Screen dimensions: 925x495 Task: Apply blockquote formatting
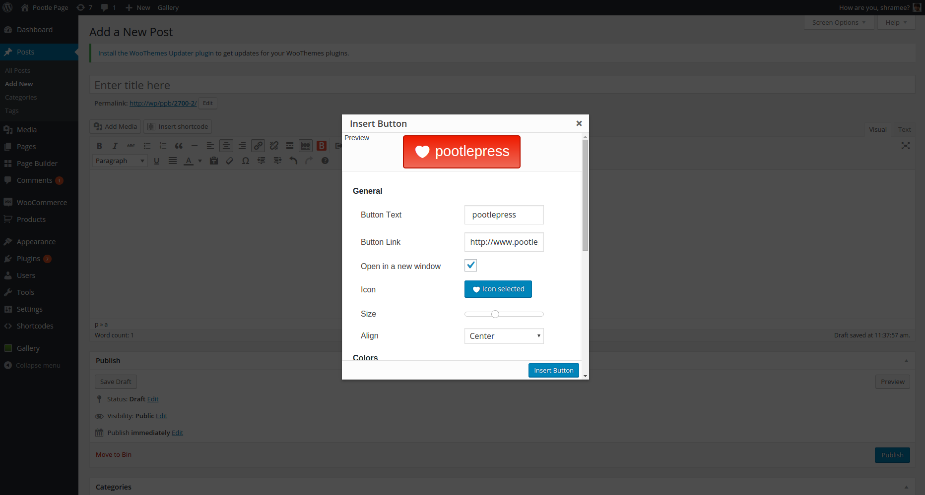click(x=179, y=146)
